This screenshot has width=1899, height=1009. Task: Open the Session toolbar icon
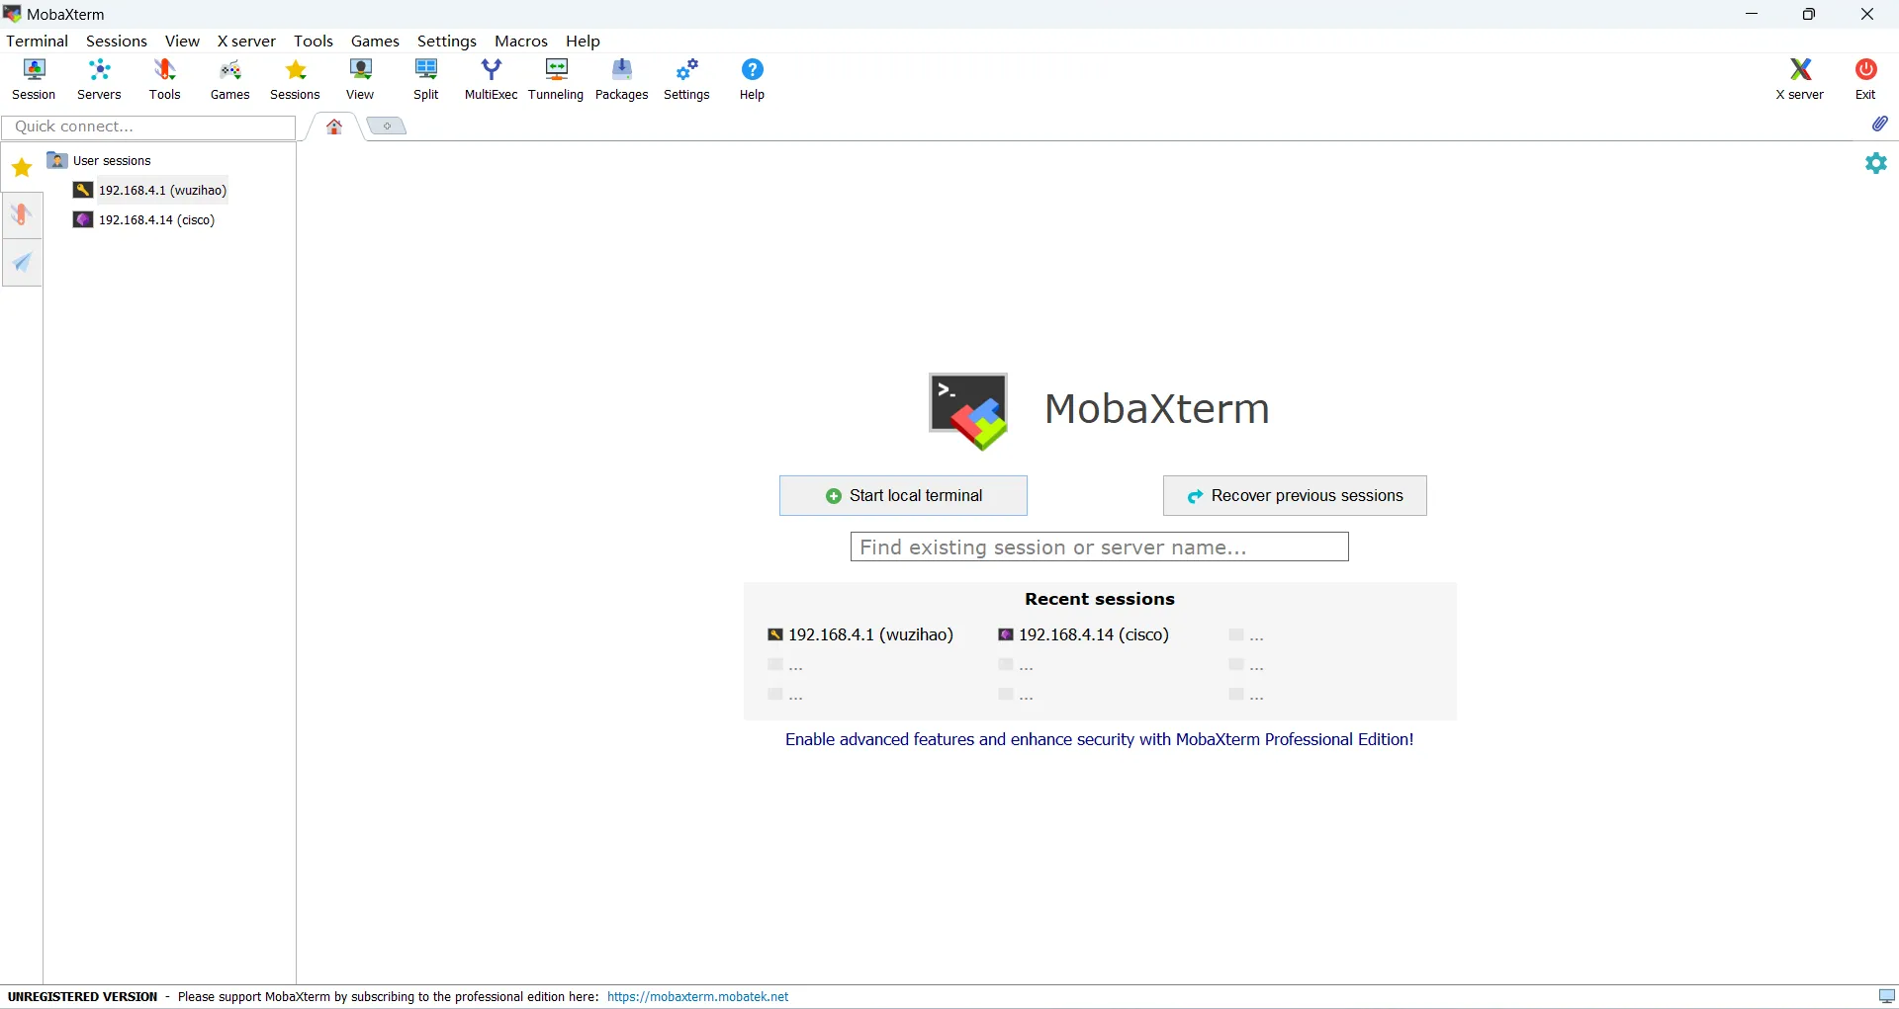click(x=34, y=79)
